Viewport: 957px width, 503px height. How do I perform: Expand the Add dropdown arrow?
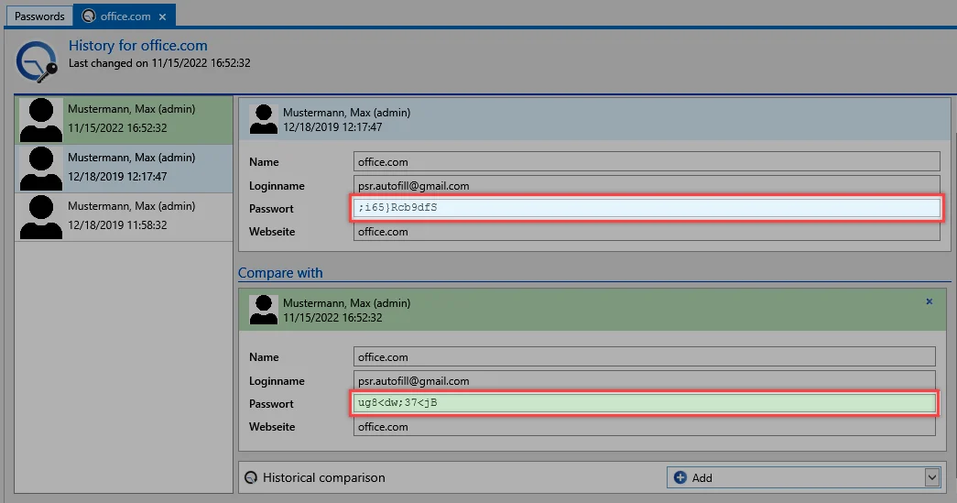point(932,477)
